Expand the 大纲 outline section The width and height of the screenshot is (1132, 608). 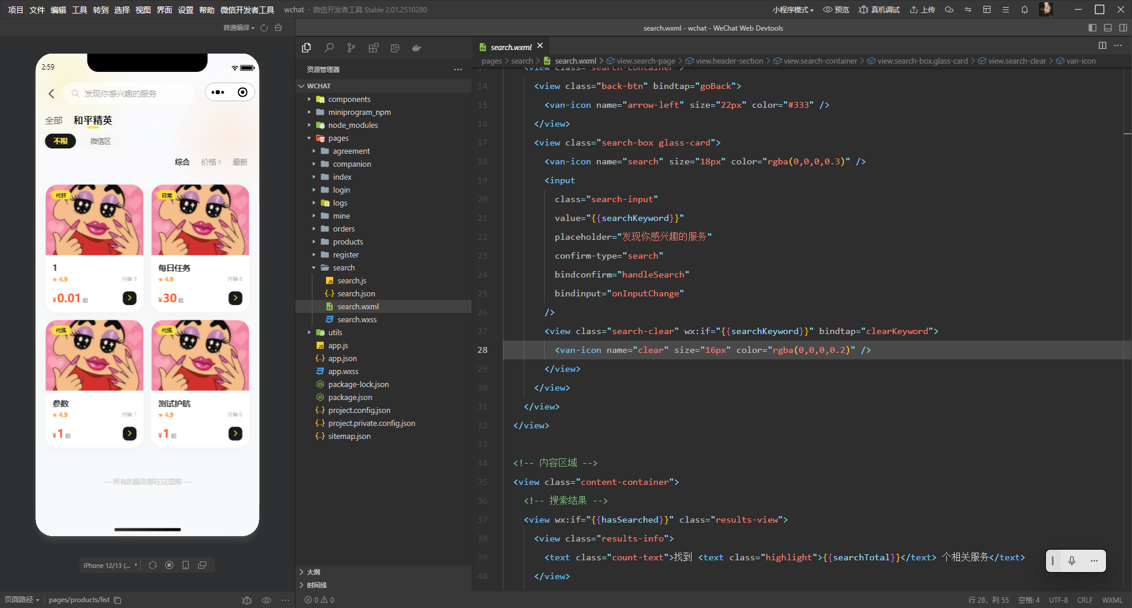pyautogui.click(x=314, y=572)
